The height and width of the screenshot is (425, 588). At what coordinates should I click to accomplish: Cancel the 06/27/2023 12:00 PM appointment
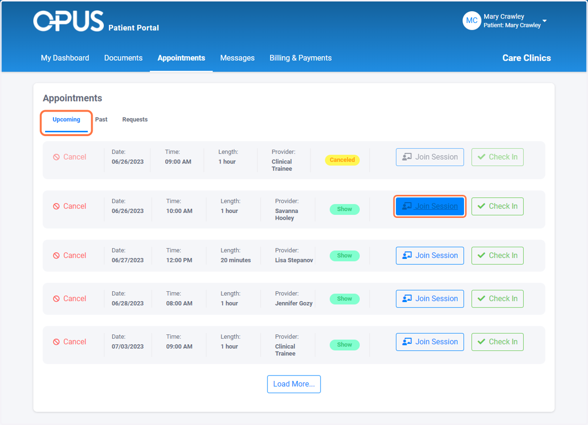tap(70, 256)
